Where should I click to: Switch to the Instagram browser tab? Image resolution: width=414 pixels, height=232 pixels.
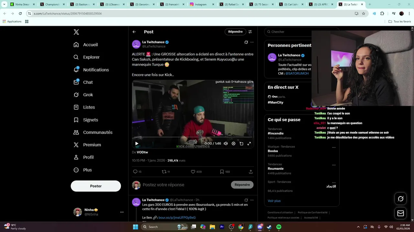pyautogui.click(x=202, y=5)
